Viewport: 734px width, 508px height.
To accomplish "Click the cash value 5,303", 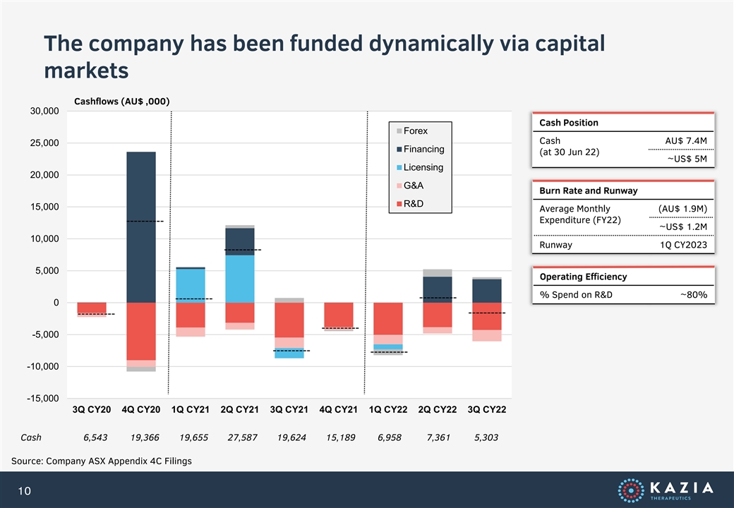I will click(x=486, y=437).
